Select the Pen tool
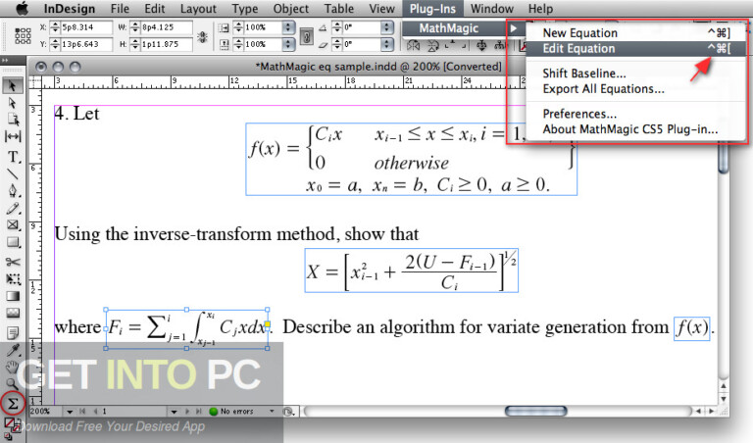Viewport: 753px width, 443px height. tap(13, 191)
